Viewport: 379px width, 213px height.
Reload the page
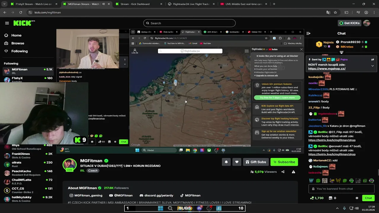(21, 12)
